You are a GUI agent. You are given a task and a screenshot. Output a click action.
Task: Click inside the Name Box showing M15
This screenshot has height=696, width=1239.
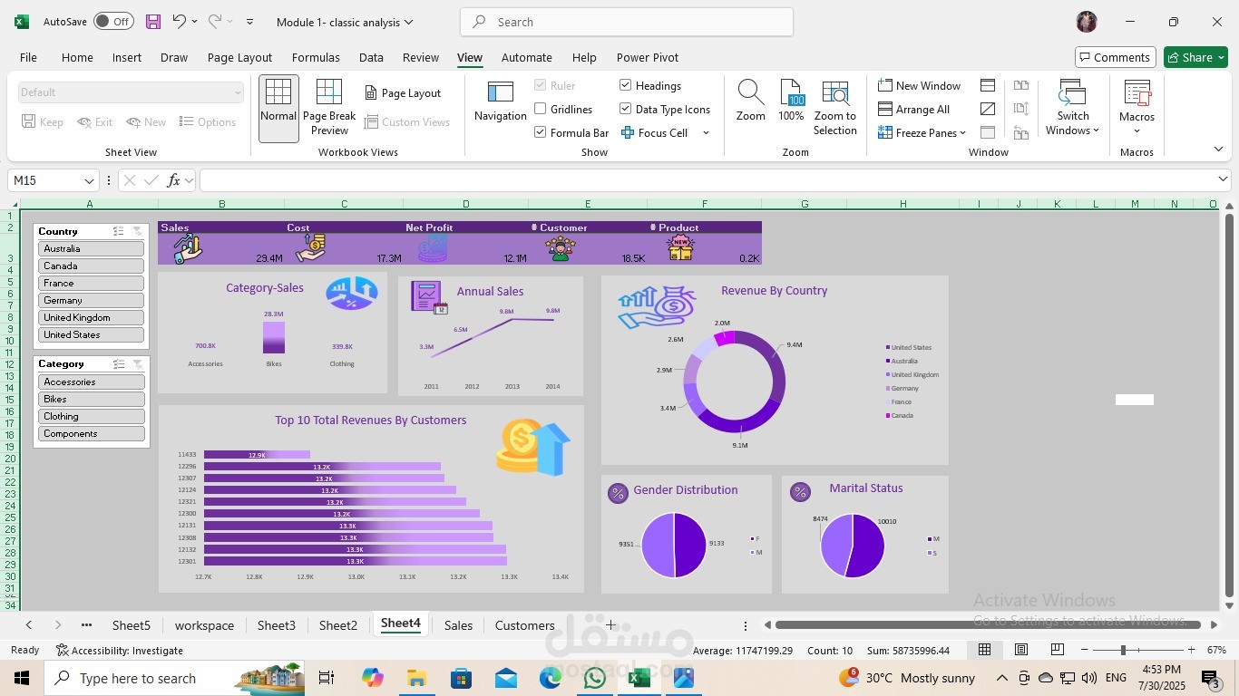click(47, 180)
